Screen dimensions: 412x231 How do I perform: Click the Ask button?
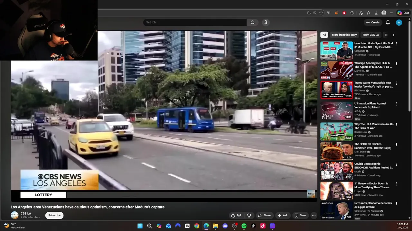coord(283,216)
